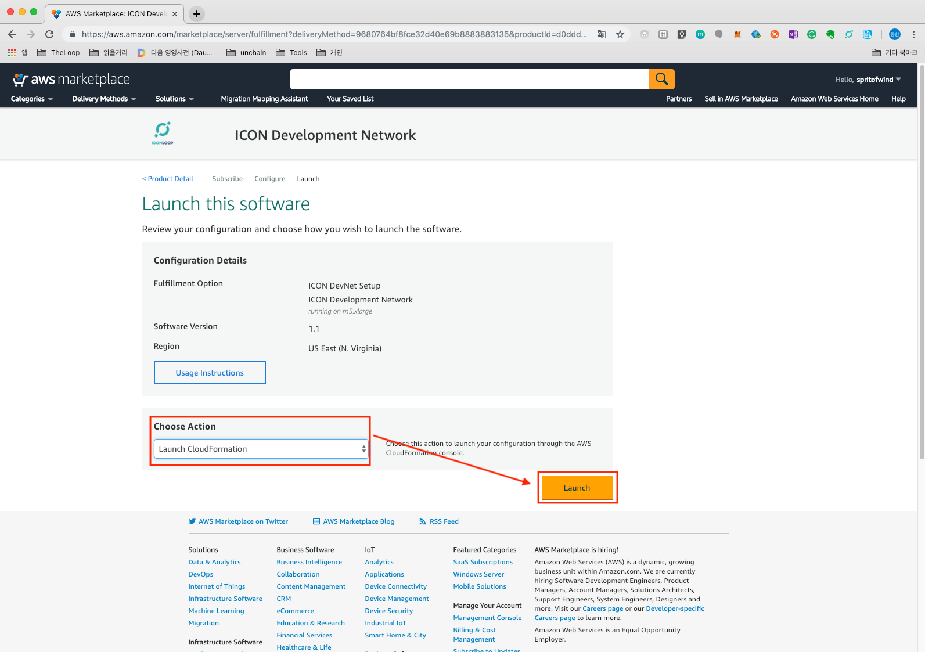This screenshot has width=925, height=652.
Task: Expand the Categories menu
Action: 32,99
